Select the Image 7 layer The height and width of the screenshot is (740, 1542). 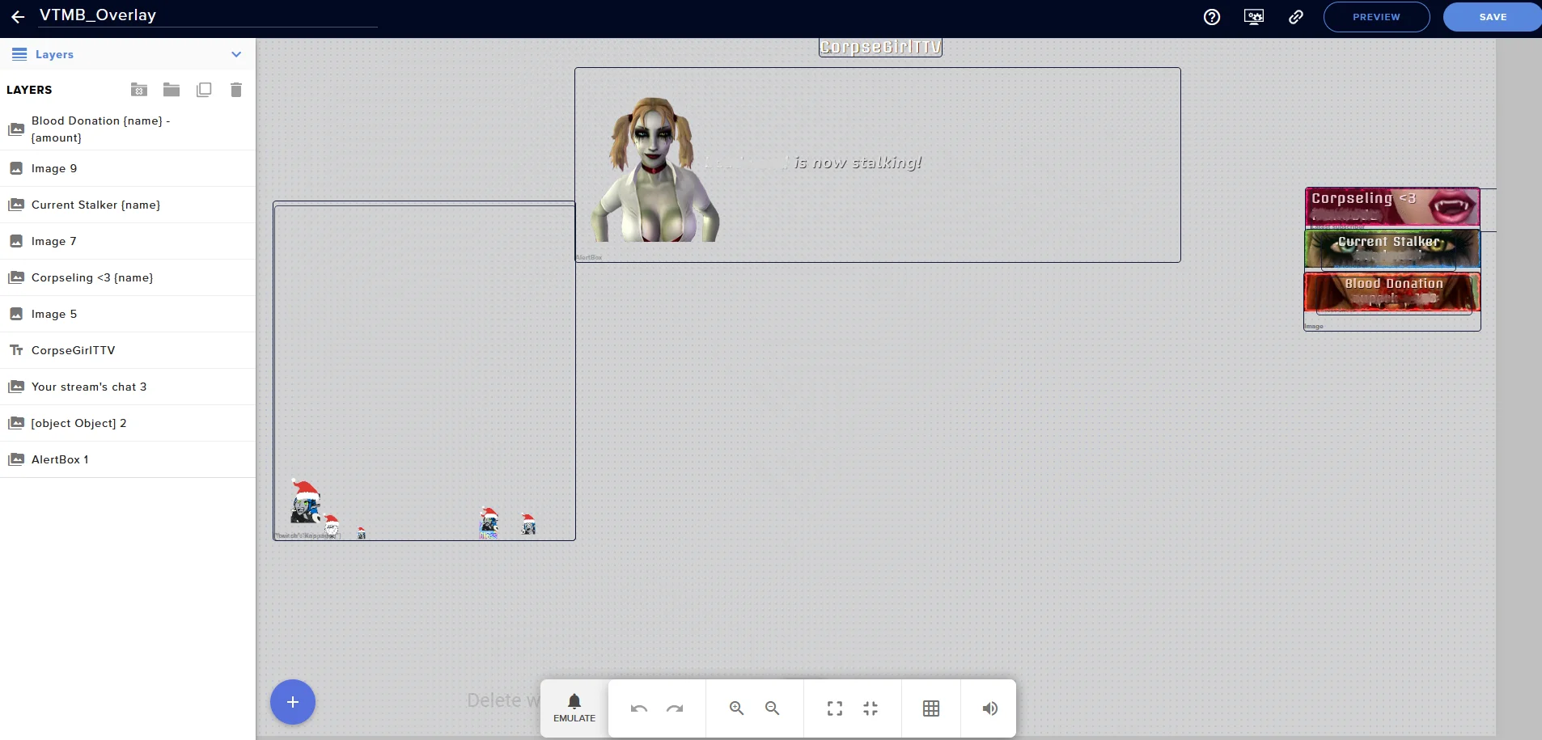128,241
